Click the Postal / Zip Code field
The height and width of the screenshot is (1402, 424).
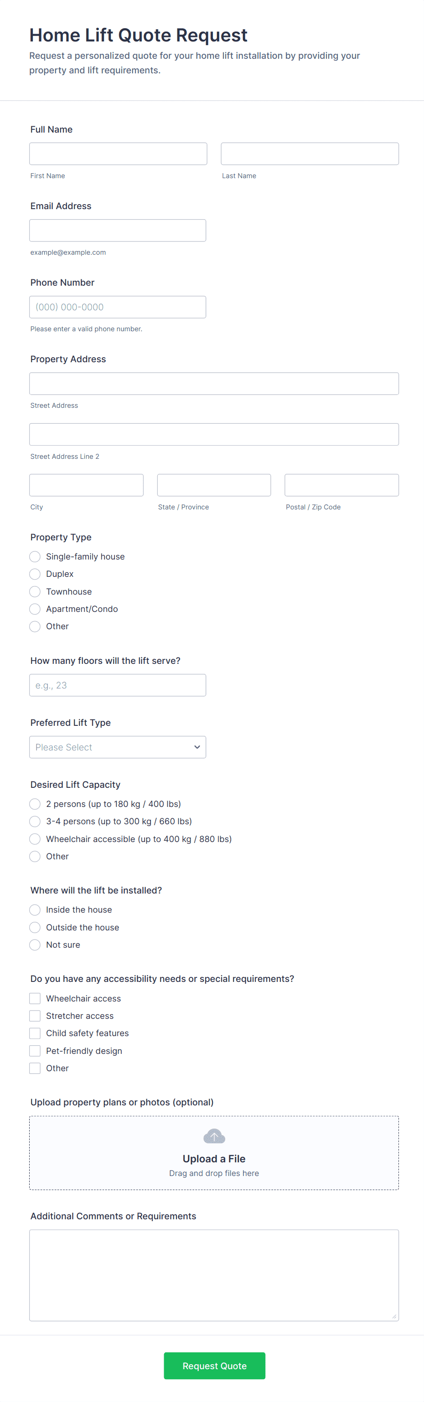click(341, 485)
